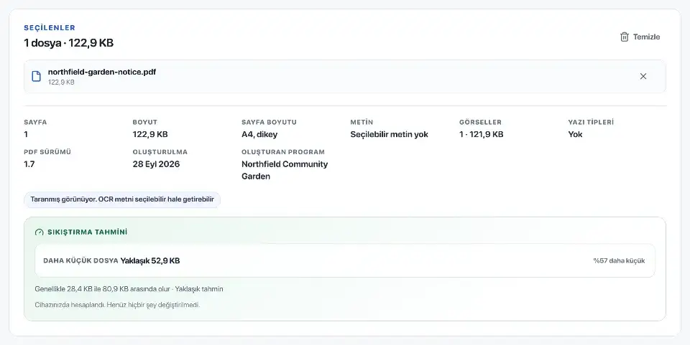Click the "Northfield Community Garden" creator value
Viewport: 690px width, 345px height.
tap(285, 170)
